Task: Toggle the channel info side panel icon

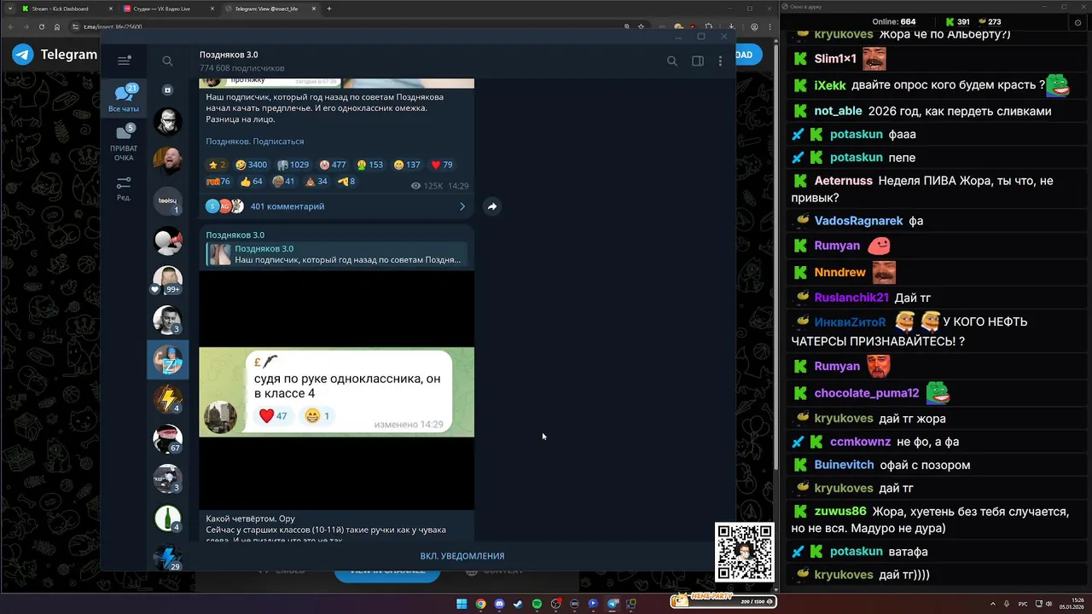Action: pyautogui.click(x=698, y=61)
